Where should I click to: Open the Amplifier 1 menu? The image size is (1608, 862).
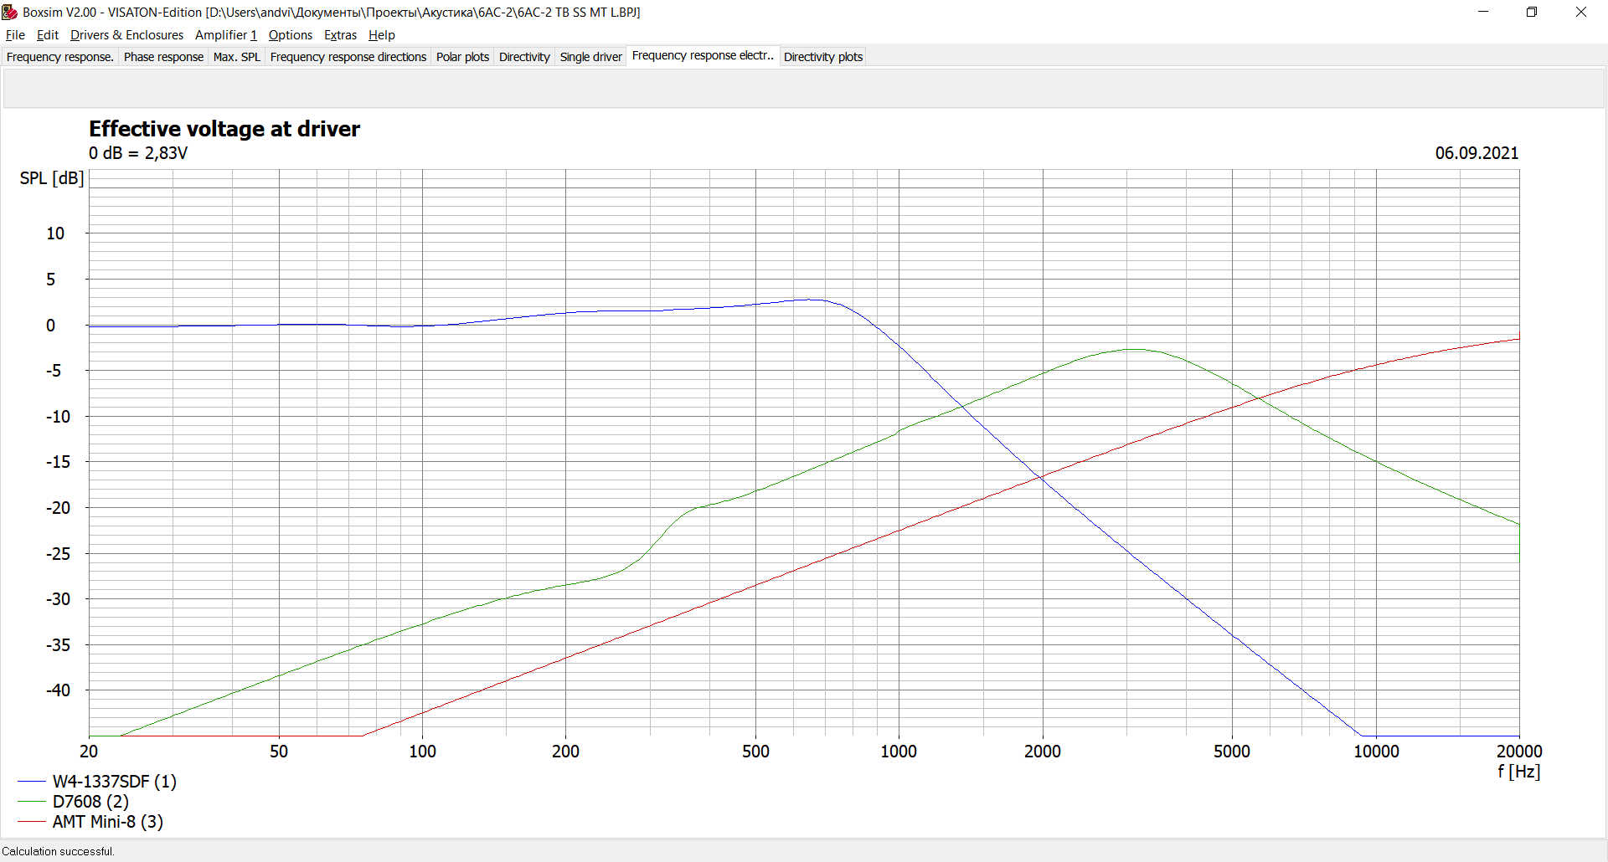coord(226,35)
